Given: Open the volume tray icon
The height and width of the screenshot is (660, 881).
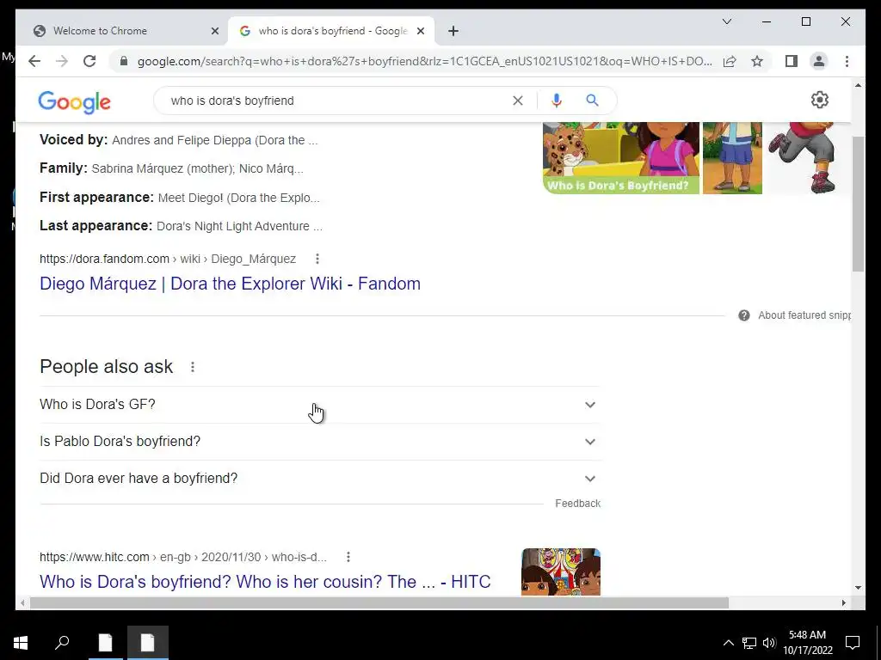Looking at the screenshot, I should [769, 643].
